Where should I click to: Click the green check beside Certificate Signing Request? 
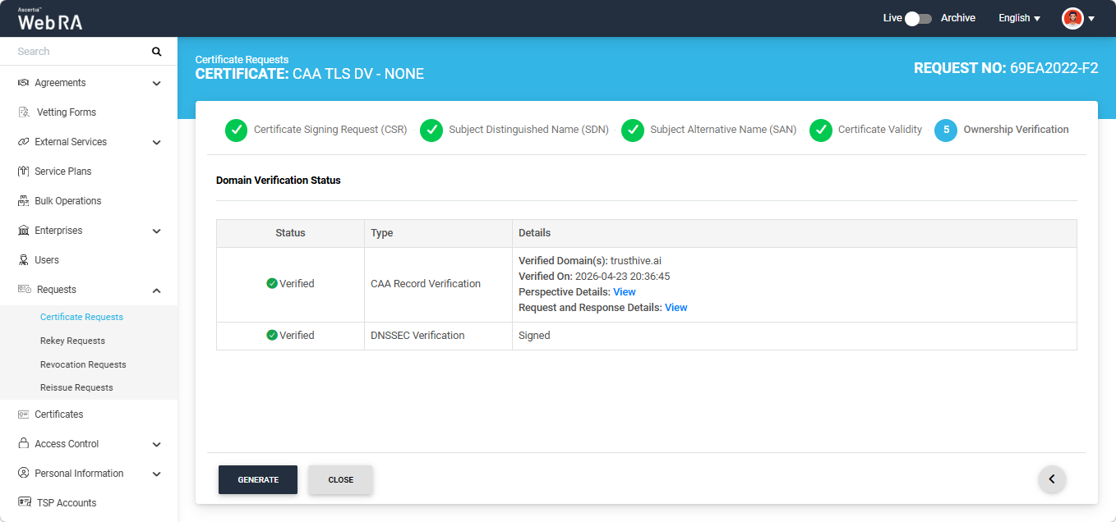236,130
